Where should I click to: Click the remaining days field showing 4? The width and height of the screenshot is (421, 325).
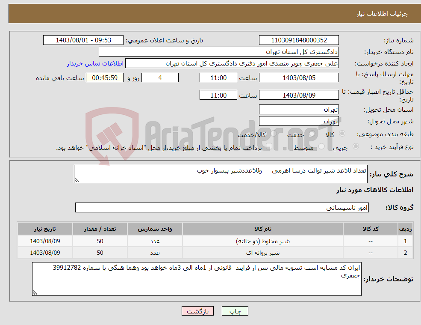point(160,78)
